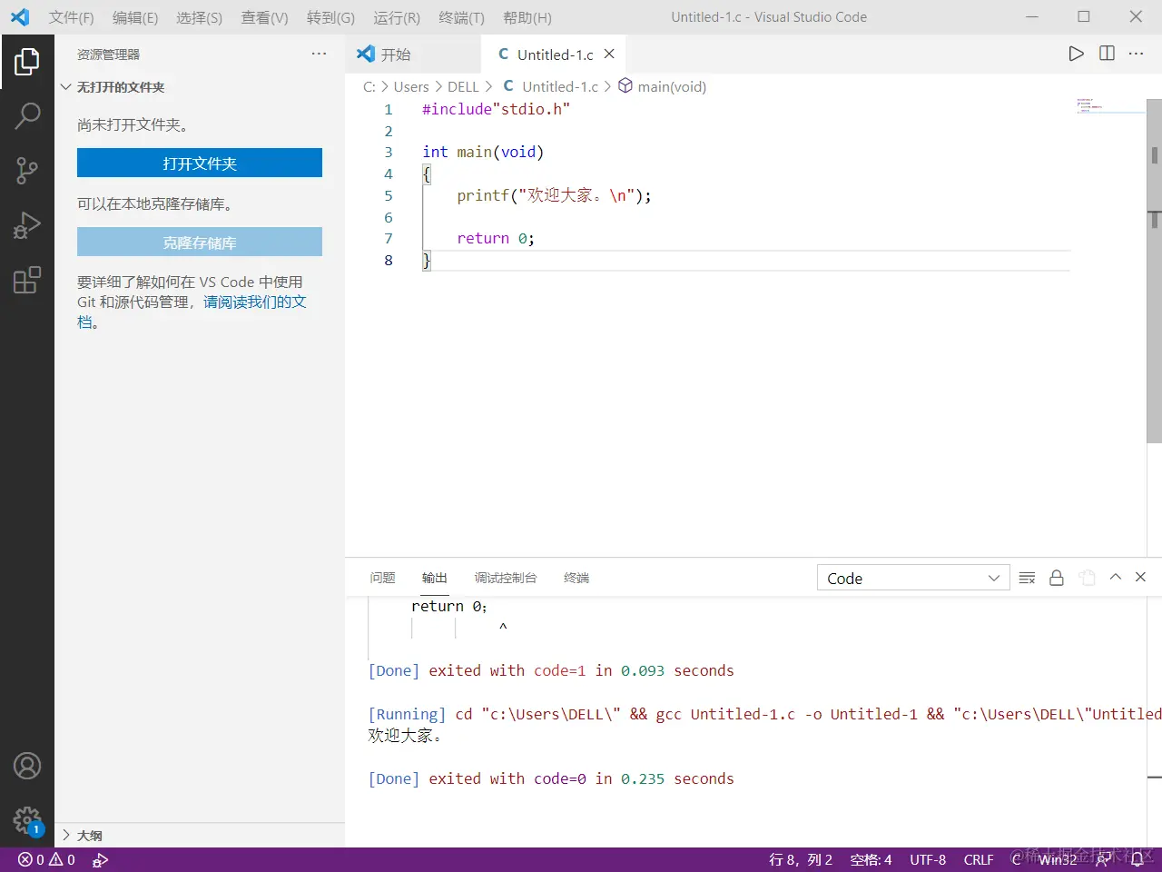Open the 转到(G) menu

coord(330,17)
